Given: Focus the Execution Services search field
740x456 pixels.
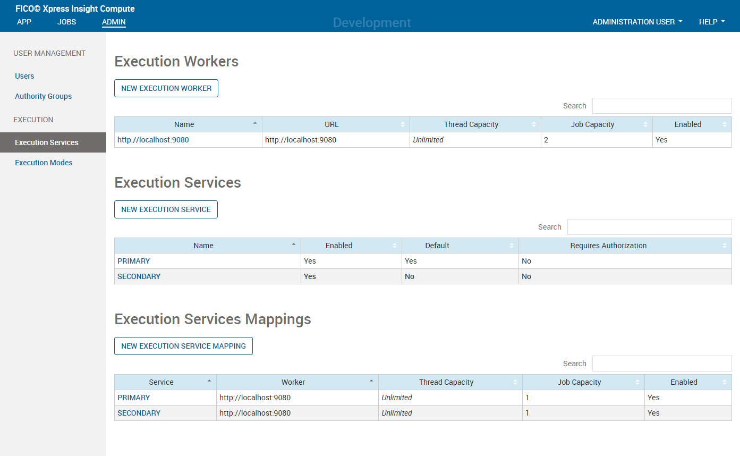Looking at the screenshot, I should [649, 227].
